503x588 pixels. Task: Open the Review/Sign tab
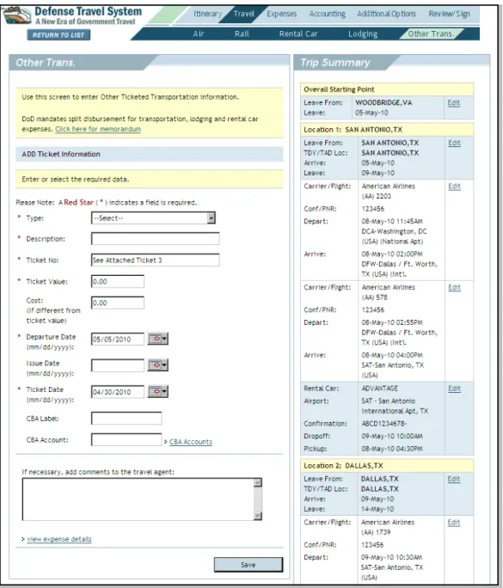coord(449,14)
